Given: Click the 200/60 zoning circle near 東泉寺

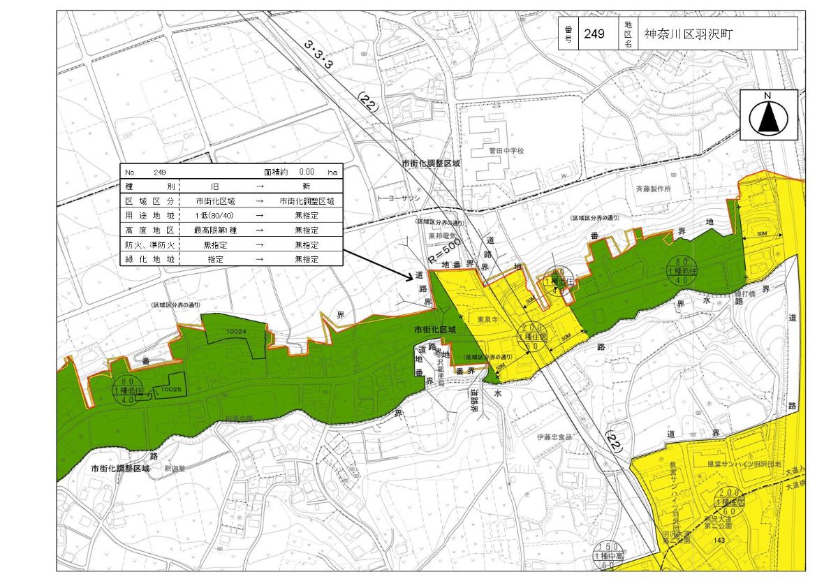Looking at the screenshot, I should click(x=532, y=336).
